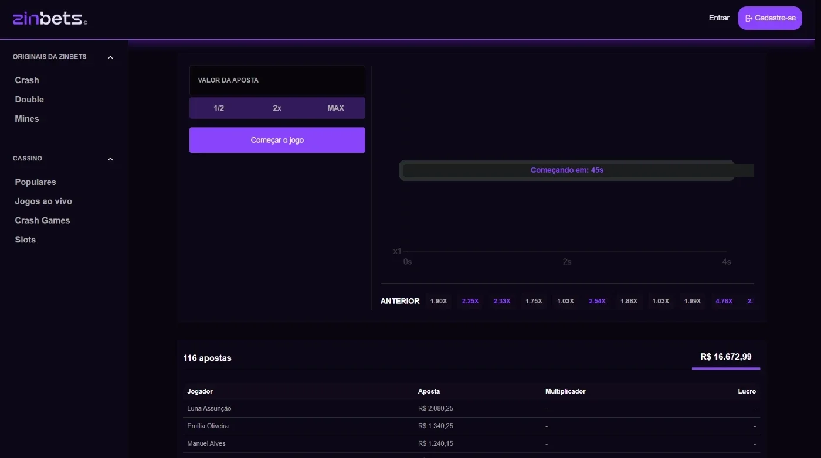Collapse the Cassino section chevron

coord(110,159)
